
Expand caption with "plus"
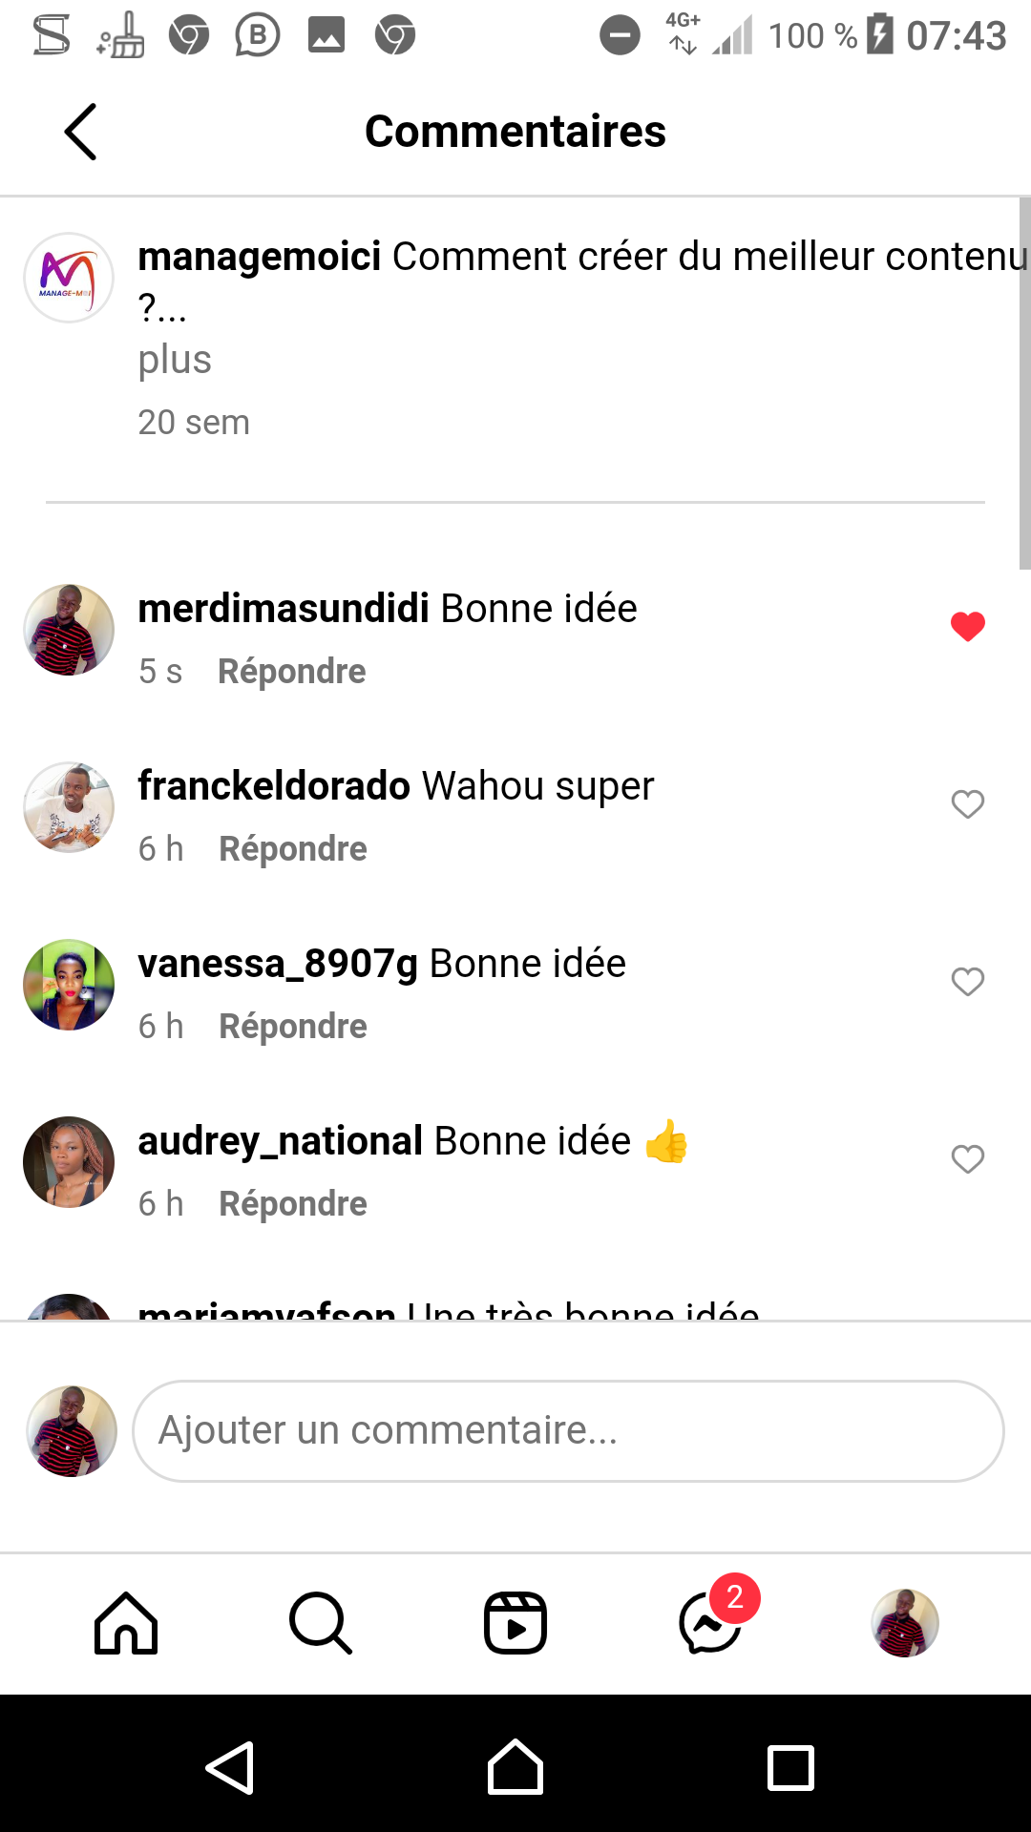coord(175,360)
